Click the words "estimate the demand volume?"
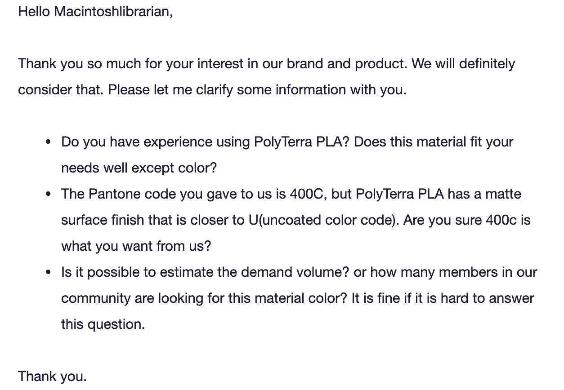The image size is (564, 390). click(254, 272)
